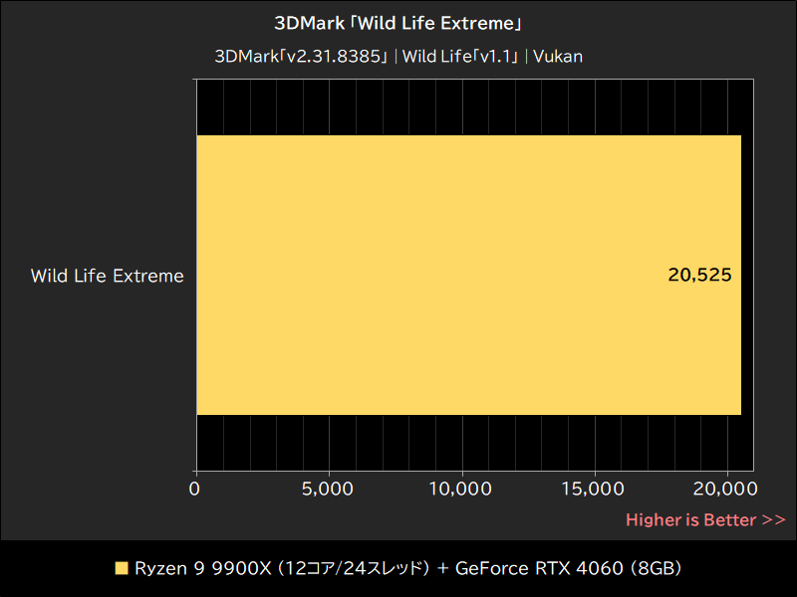Click the 10,000 axis tick label
Viewport: 797px width, 597px height.
(461, 490)
